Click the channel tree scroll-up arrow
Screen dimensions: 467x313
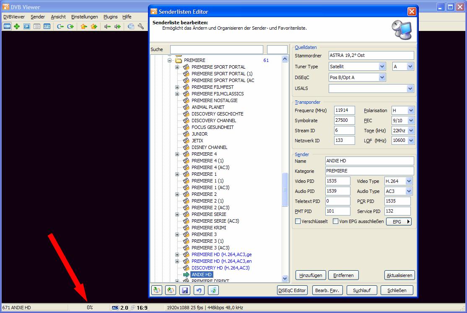(285, 59)
